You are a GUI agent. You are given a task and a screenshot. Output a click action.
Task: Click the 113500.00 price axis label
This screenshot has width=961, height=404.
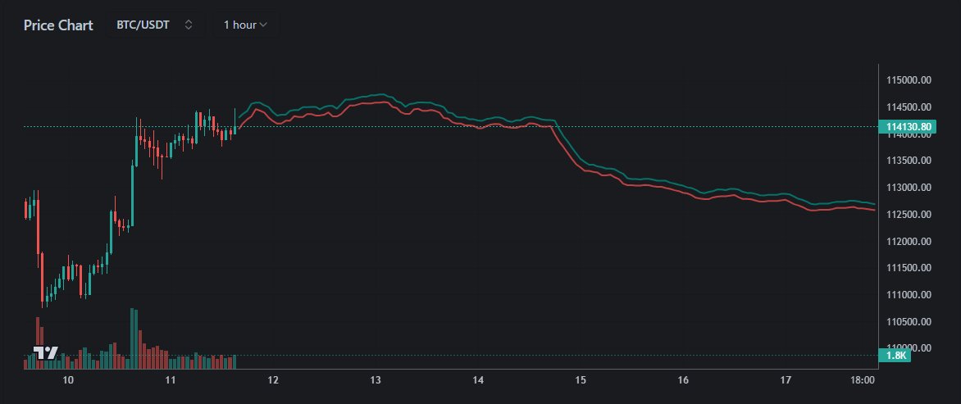(909, 161)
